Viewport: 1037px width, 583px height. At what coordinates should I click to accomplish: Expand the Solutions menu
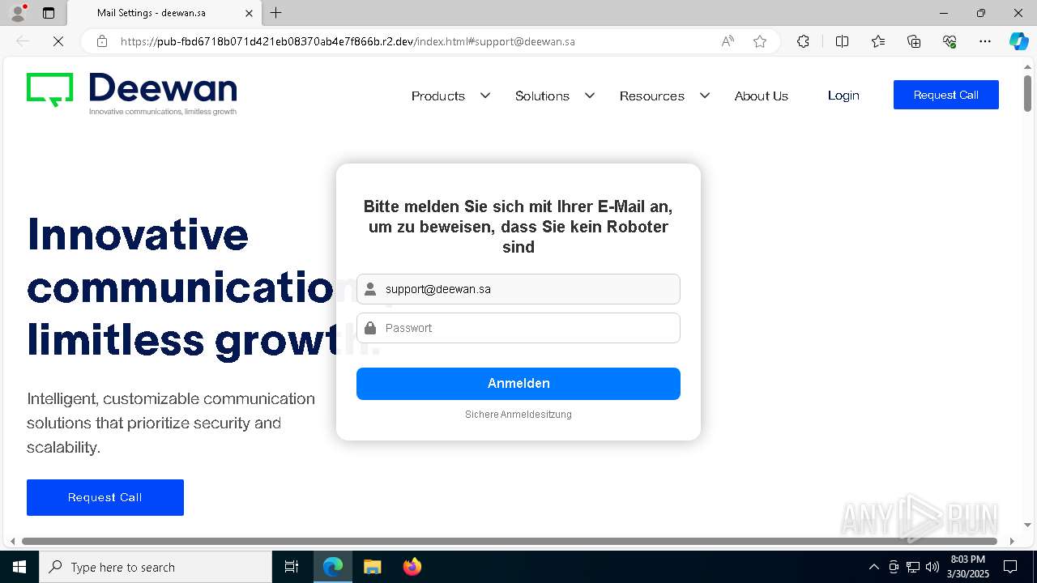(590, 96)
